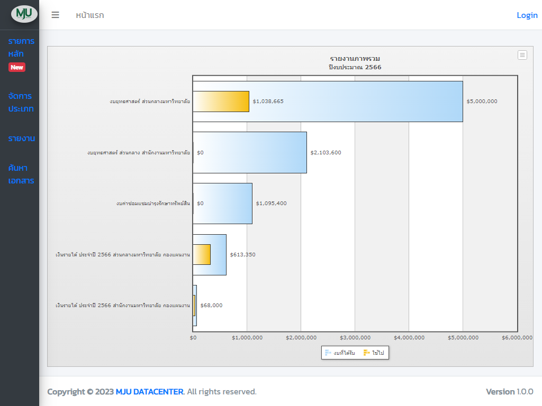Select the $2,103,600 blue budget bar
Screen dimensions: 542x406
(250, 152)
